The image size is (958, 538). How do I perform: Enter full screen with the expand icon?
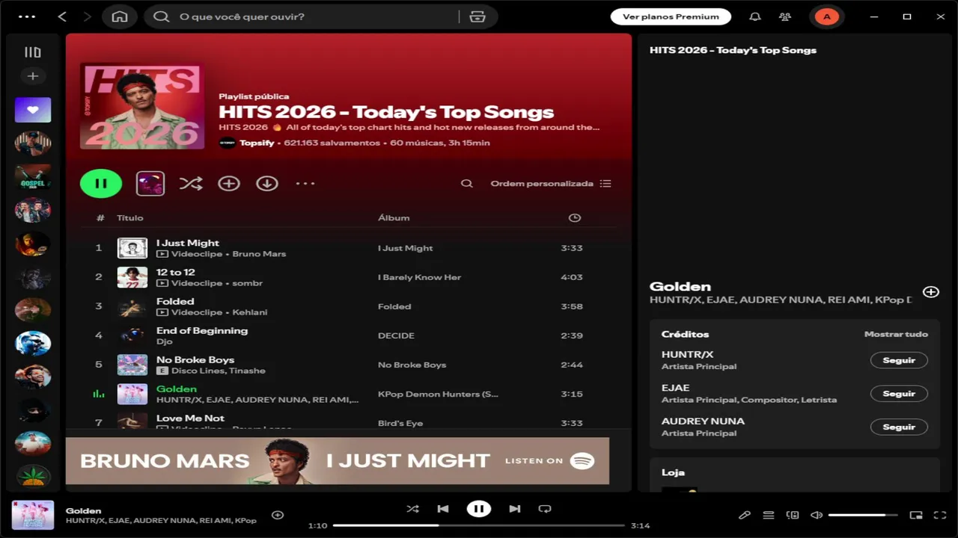pos(939,515)
